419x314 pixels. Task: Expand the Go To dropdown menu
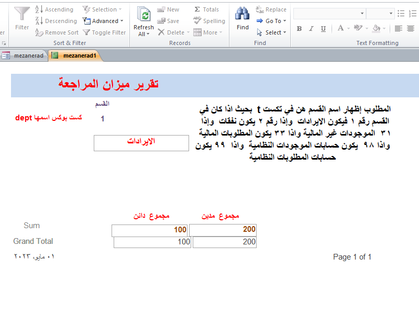pyautogui.click(x=271, y=21)
